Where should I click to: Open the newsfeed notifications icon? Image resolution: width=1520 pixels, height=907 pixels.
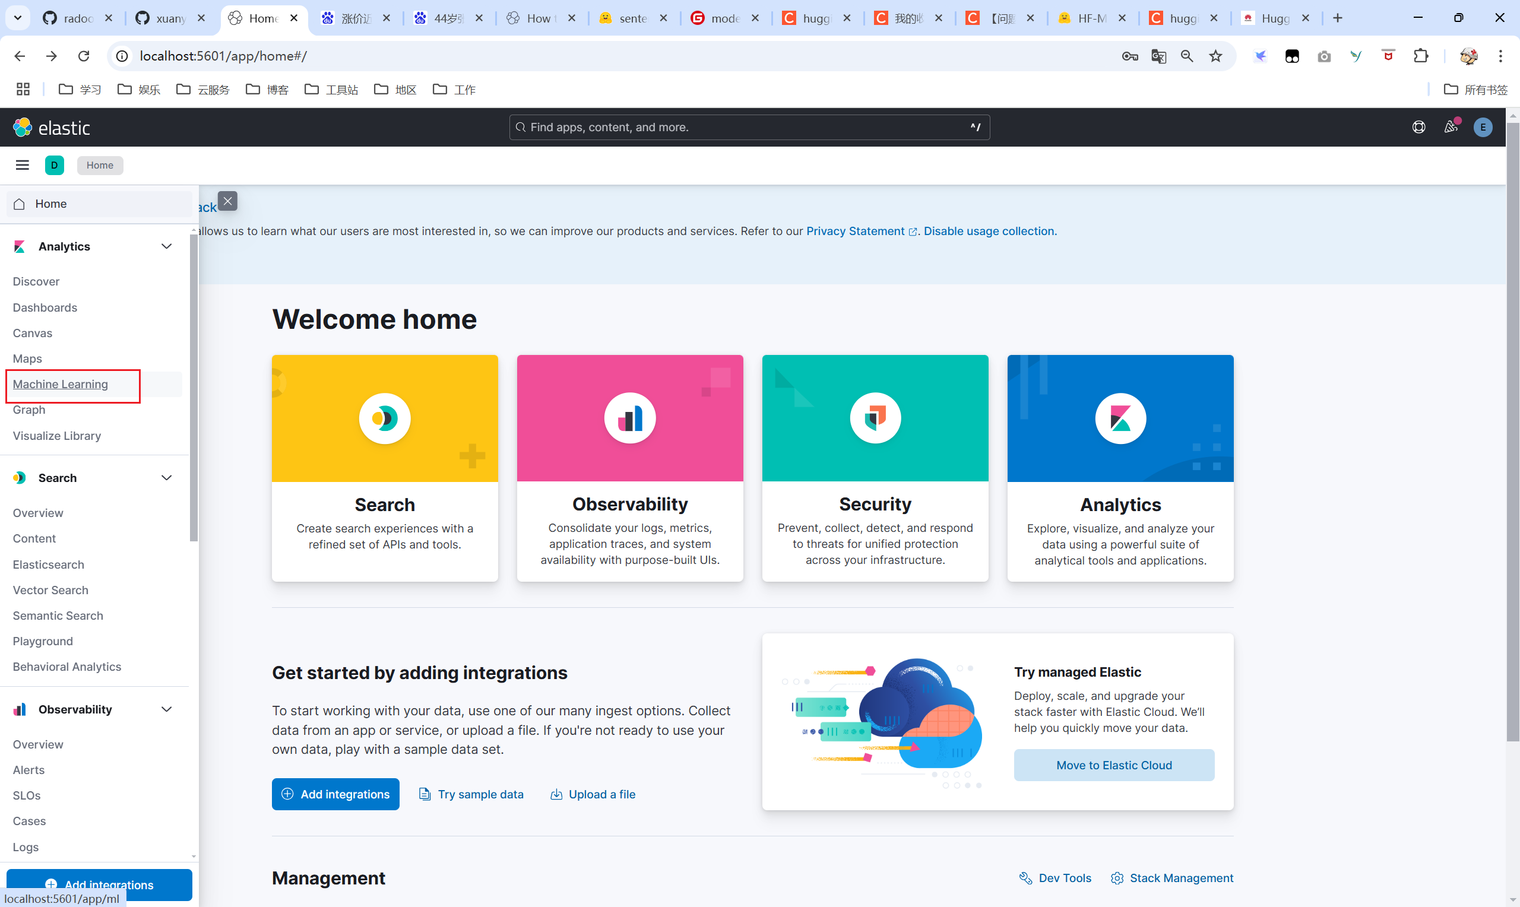coord(1451,127)
